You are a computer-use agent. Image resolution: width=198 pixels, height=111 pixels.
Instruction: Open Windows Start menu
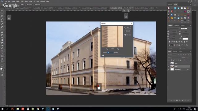tap(2, 109)
